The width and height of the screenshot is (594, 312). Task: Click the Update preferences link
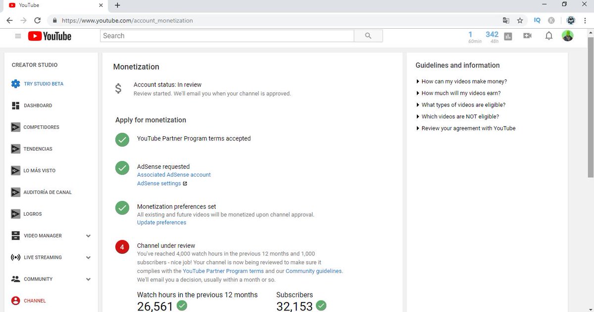pyautogui.click(x=161, y=223)
